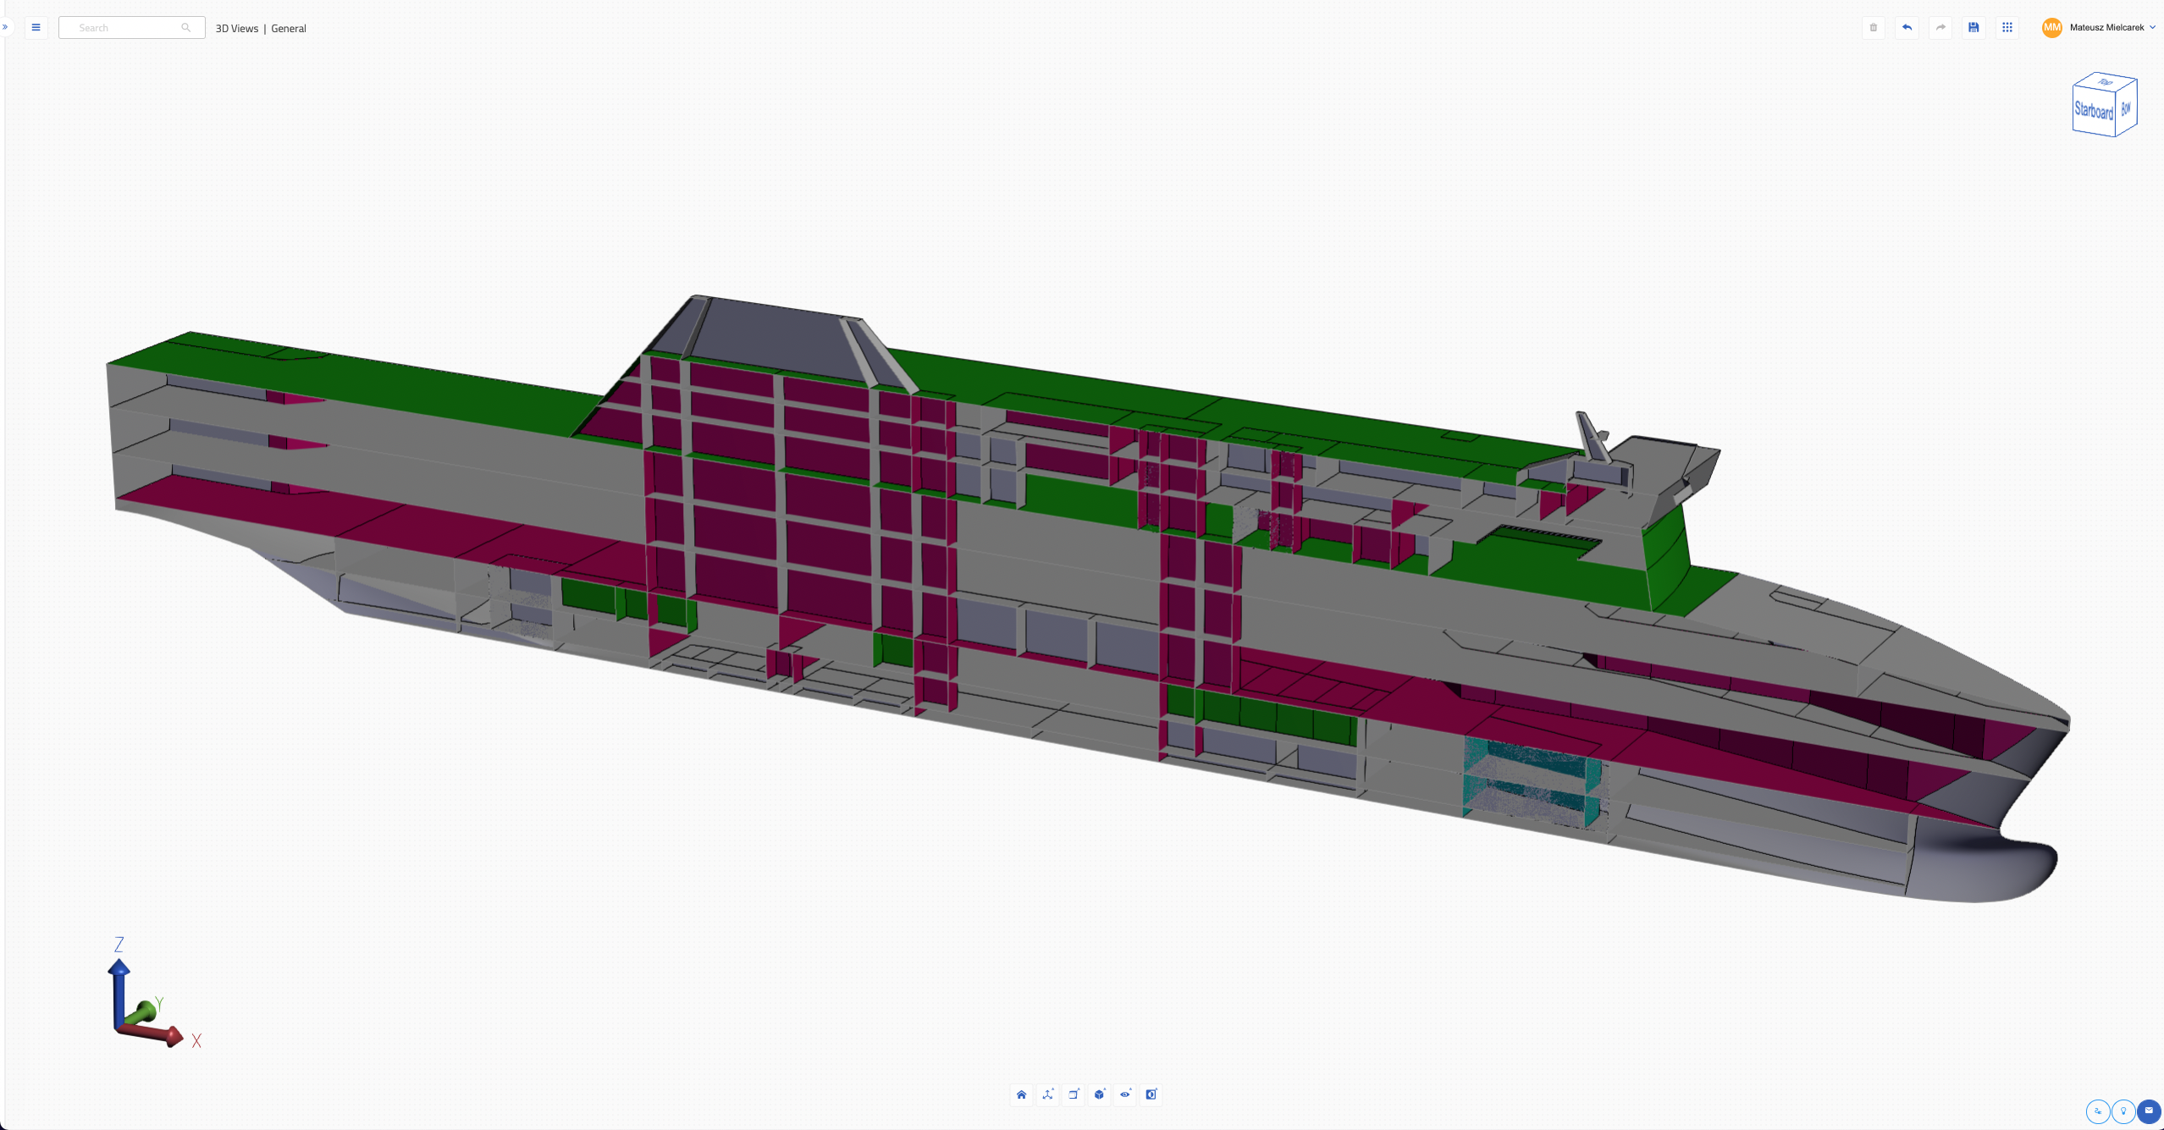Click the cube display mode icon

(x=1099, y=1094)
